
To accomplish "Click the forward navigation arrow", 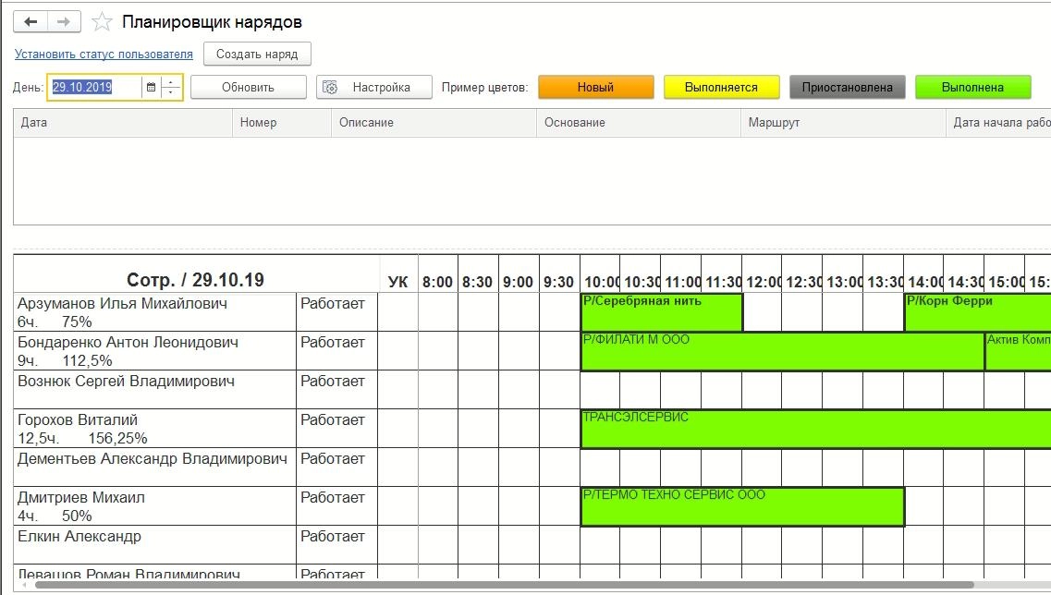I will (x=64, y=21).
